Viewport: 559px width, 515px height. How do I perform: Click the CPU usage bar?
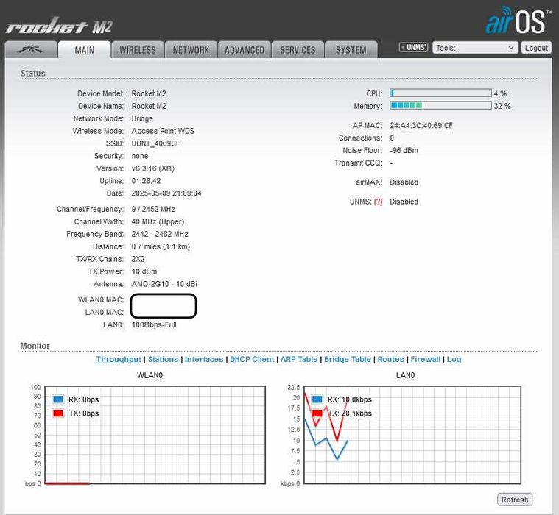(440, 93)
